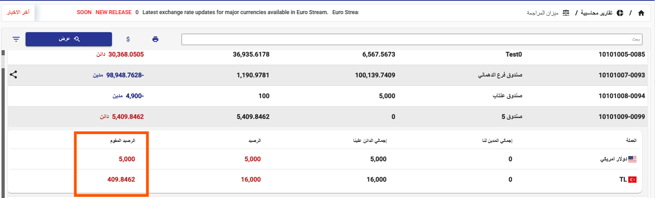Click the dollar currency icon
This screenshot has height=198, width=655.
click(x=128, y=39)
